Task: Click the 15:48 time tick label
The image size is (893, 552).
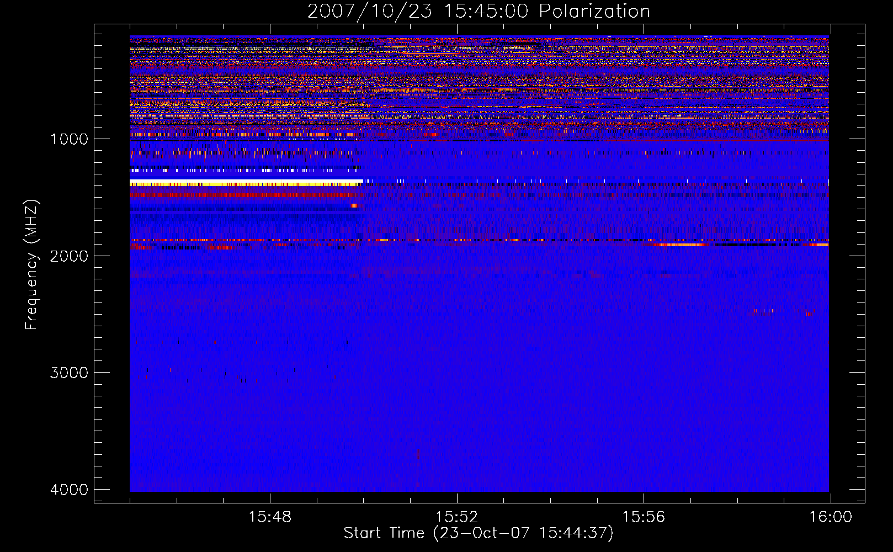Action: (x=270, y=517)
